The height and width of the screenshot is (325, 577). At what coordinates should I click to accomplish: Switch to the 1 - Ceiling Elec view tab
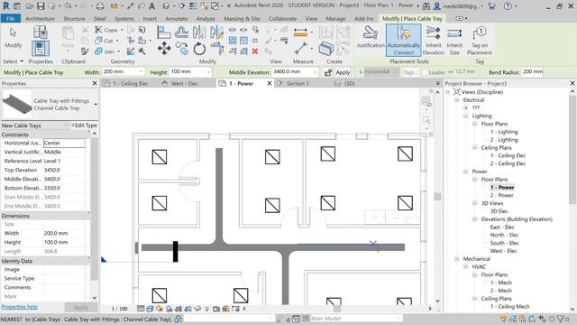(x=130, y=84)
